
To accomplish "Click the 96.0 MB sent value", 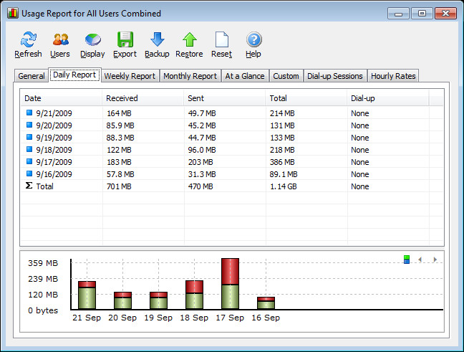I will click(202, 150).
